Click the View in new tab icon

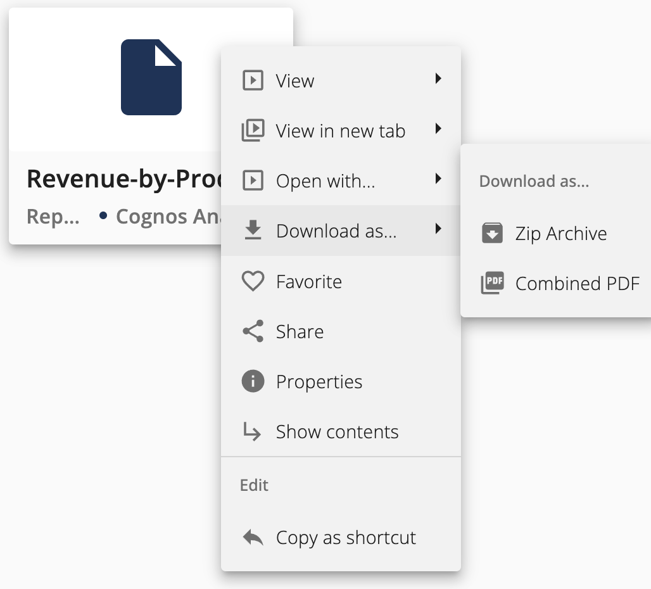click(x=253, y=130)
